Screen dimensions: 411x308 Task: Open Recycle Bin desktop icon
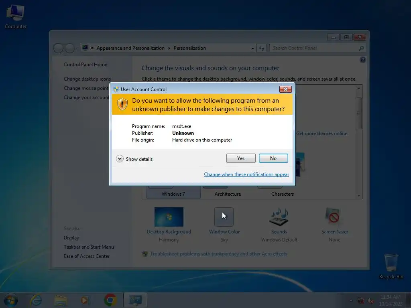point(391,266)
